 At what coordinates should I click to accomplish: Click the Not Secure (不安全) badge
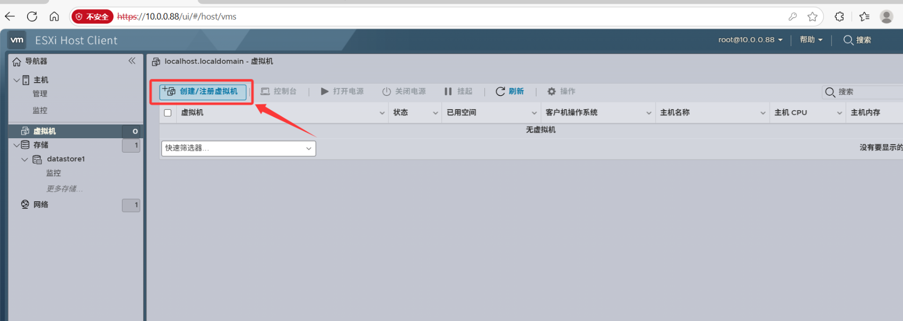[x=92, y=16]
